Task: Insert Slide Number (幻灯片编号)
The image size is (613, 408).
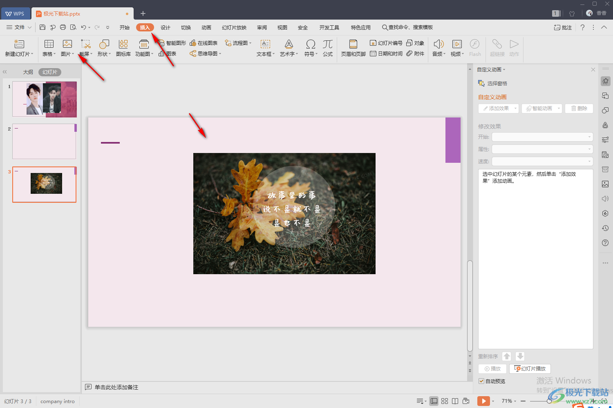Action: pyautogui.click(x=386, y=43)
